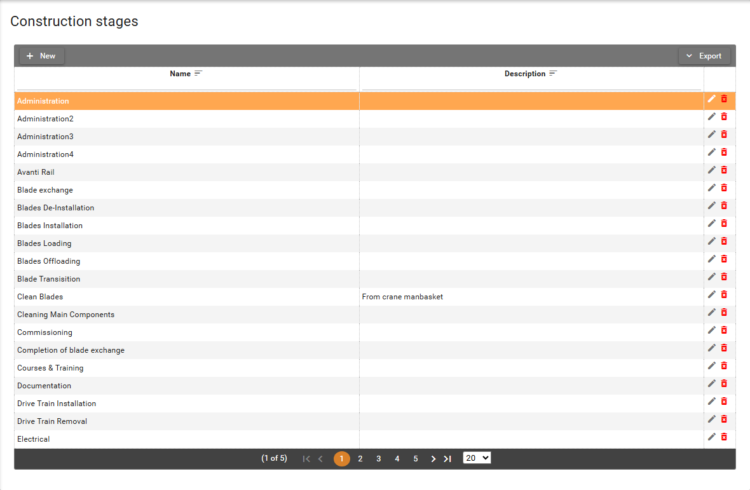
Task: Delete the Blades Installation stage
Action: point(724,223)
